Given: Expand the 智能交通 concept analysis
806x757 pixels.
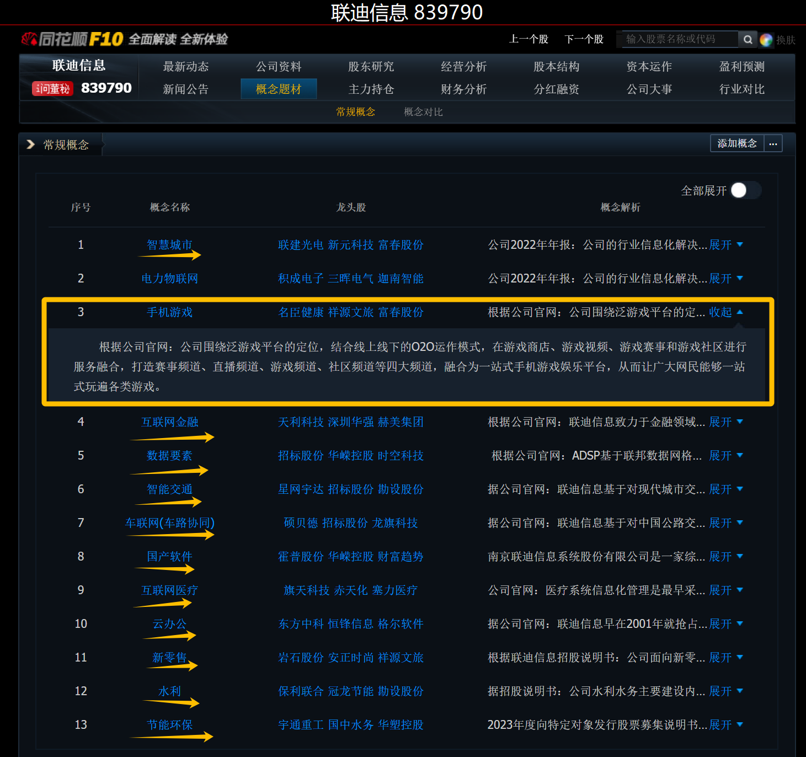Looking at the screenshot, I should pos(726,489).
